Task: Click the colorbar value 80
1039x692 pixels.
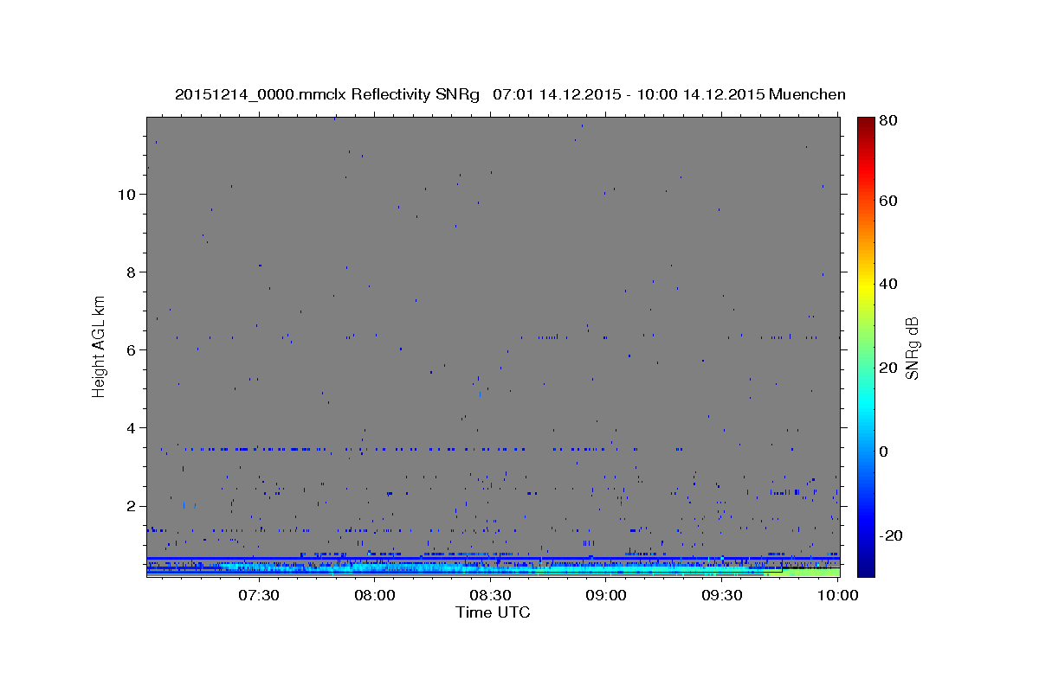Action: (x=887, y=121)
